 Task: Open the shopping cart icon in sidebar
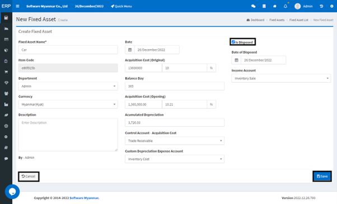[x=6, y=72]
